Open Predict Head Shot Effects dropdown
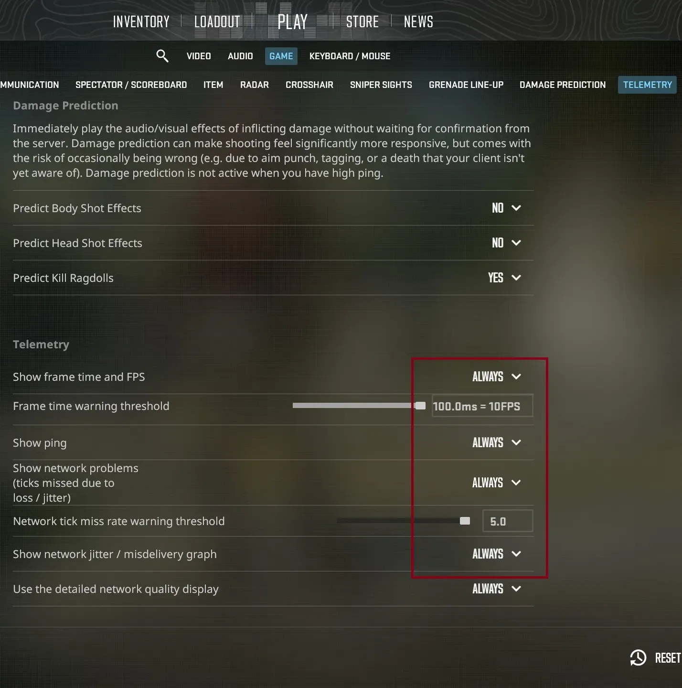 click(506, 243)
